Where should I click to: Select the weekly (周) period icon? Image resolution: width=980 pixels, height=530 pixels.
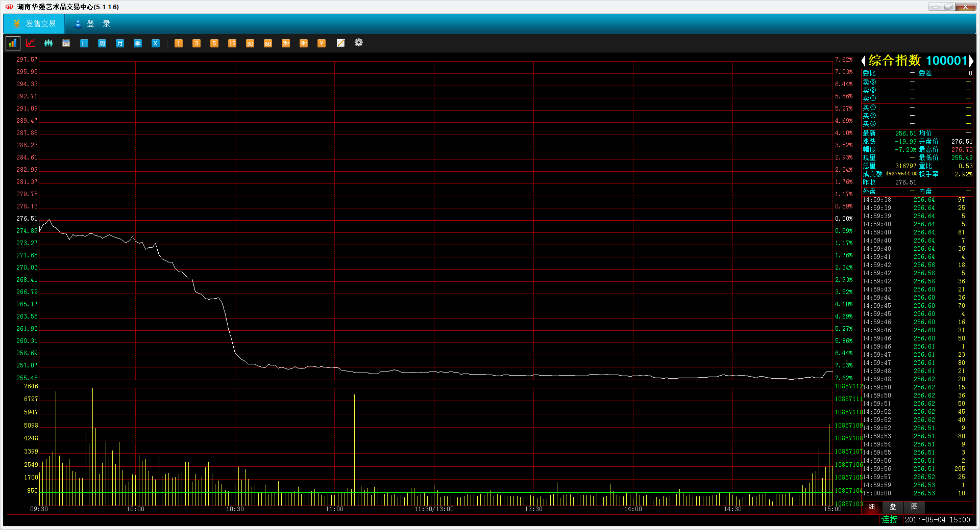pyautogui.click(x=102, y=43)
